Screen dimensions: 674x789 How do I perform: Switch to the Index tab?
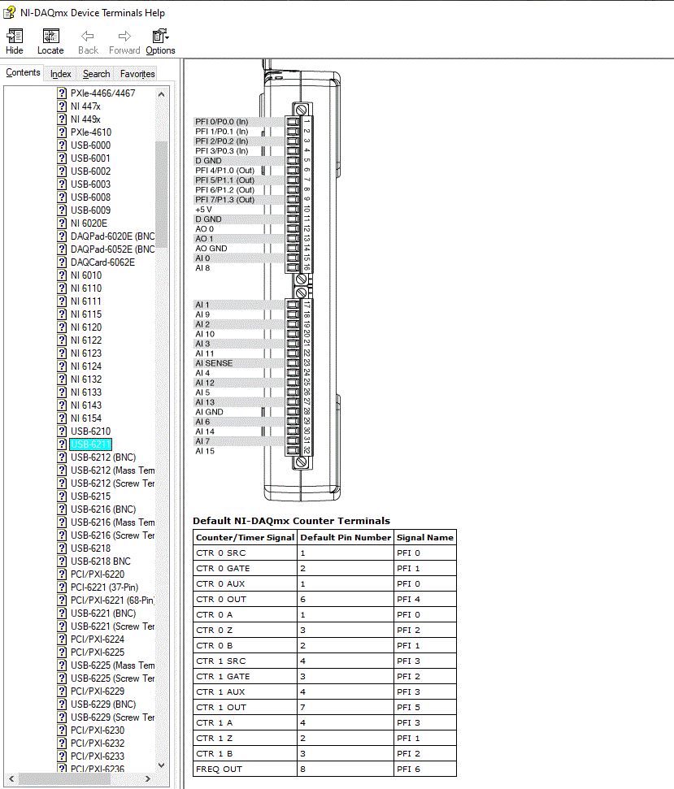60,74
